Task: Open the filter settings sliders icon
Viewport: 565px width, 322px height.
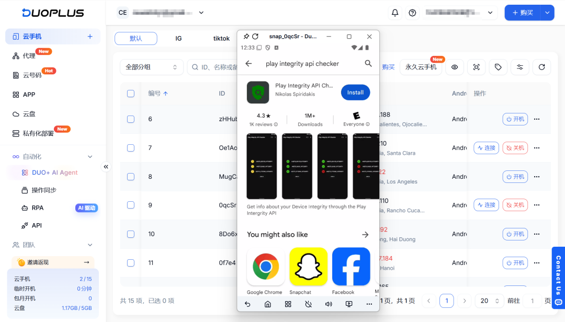Action: point(520,67)
